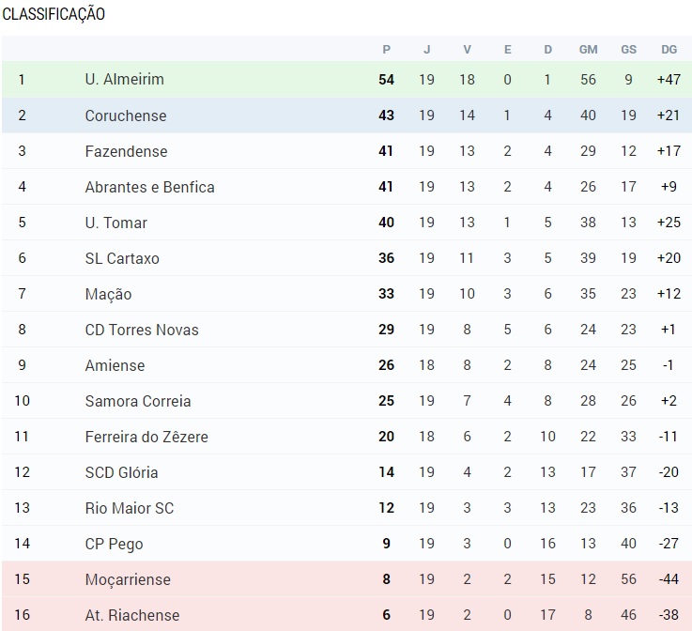The width and height of the screenshot is (692, 631).
Task: Open the U. Almeirim team link
Action: pyautogui.click(x=124, y=80)
